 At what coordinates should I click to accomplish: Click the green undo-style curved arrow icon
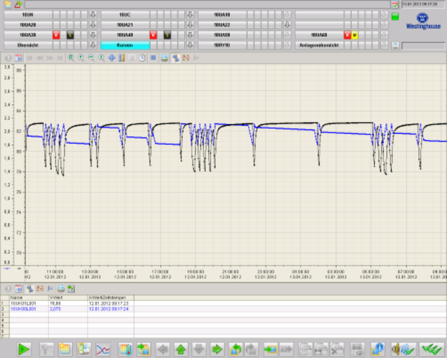coord(236,349)
